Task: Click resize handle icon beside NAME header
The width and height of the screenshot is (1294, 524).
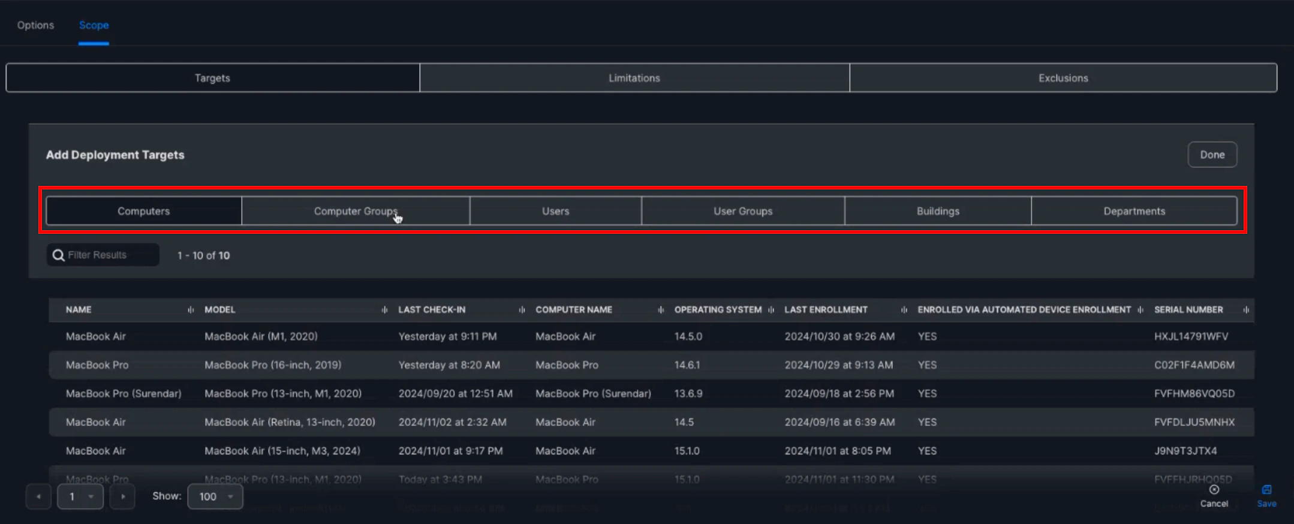Action: click(x=191, y=310)
